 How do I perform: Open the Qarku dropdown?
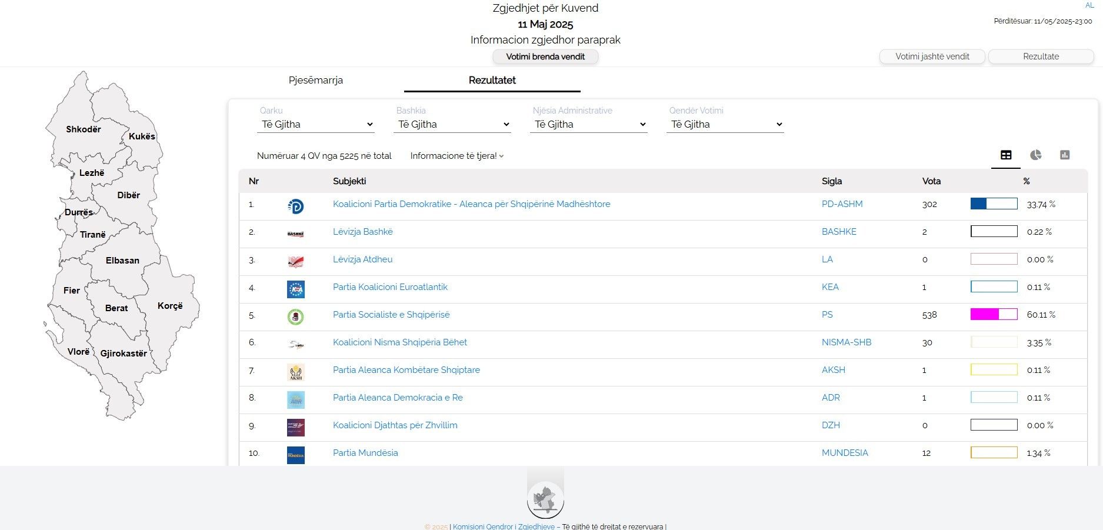coord(316,125)
